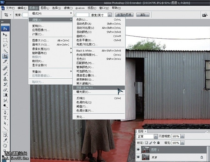Image resolution: width=210 pixels, height=162 pixels.
Task: Click the 前面的图像 button
Action: 125,15
